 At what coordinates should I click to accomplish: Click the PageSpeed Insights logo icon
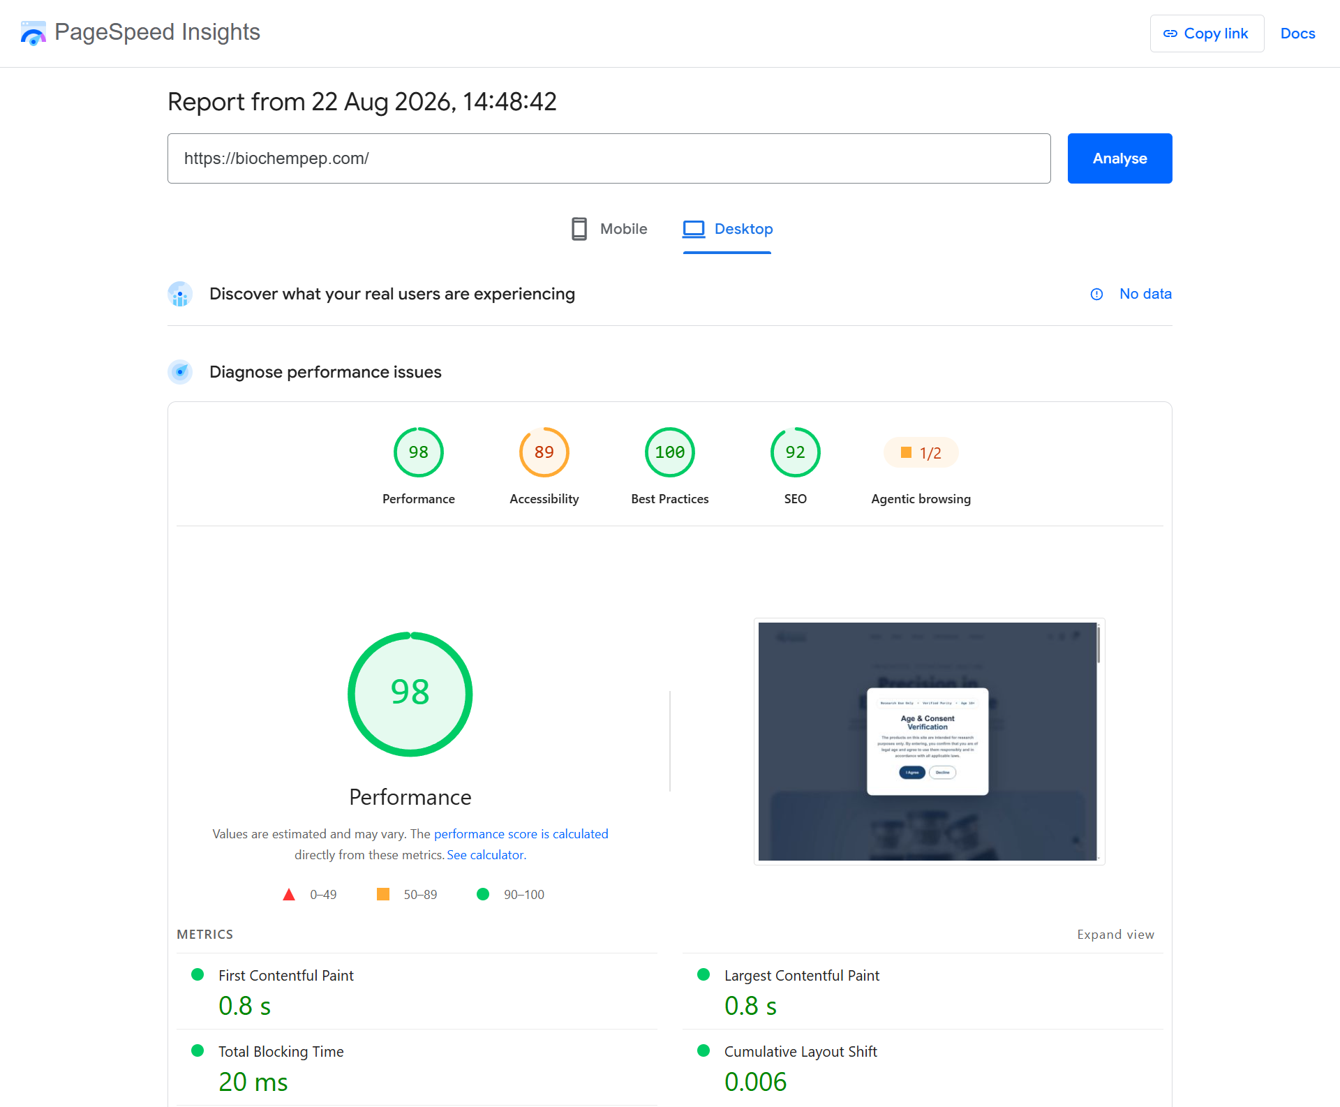click(33, 33)
